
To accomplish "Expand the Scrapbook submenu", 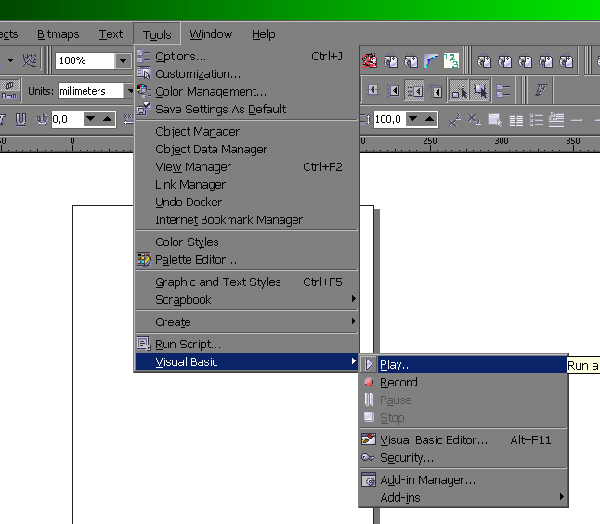I will click(x=354, y=298).
